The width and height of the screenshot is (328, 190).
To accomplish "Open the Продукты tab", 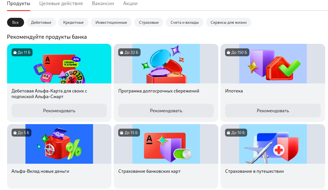I will [19, 4].
